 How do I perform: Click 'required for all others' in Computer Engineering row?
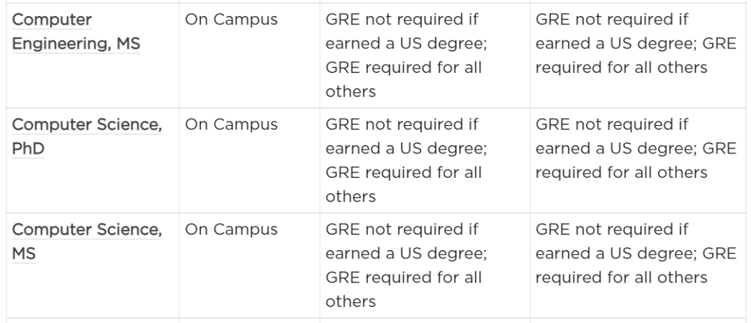pos(621,67)
